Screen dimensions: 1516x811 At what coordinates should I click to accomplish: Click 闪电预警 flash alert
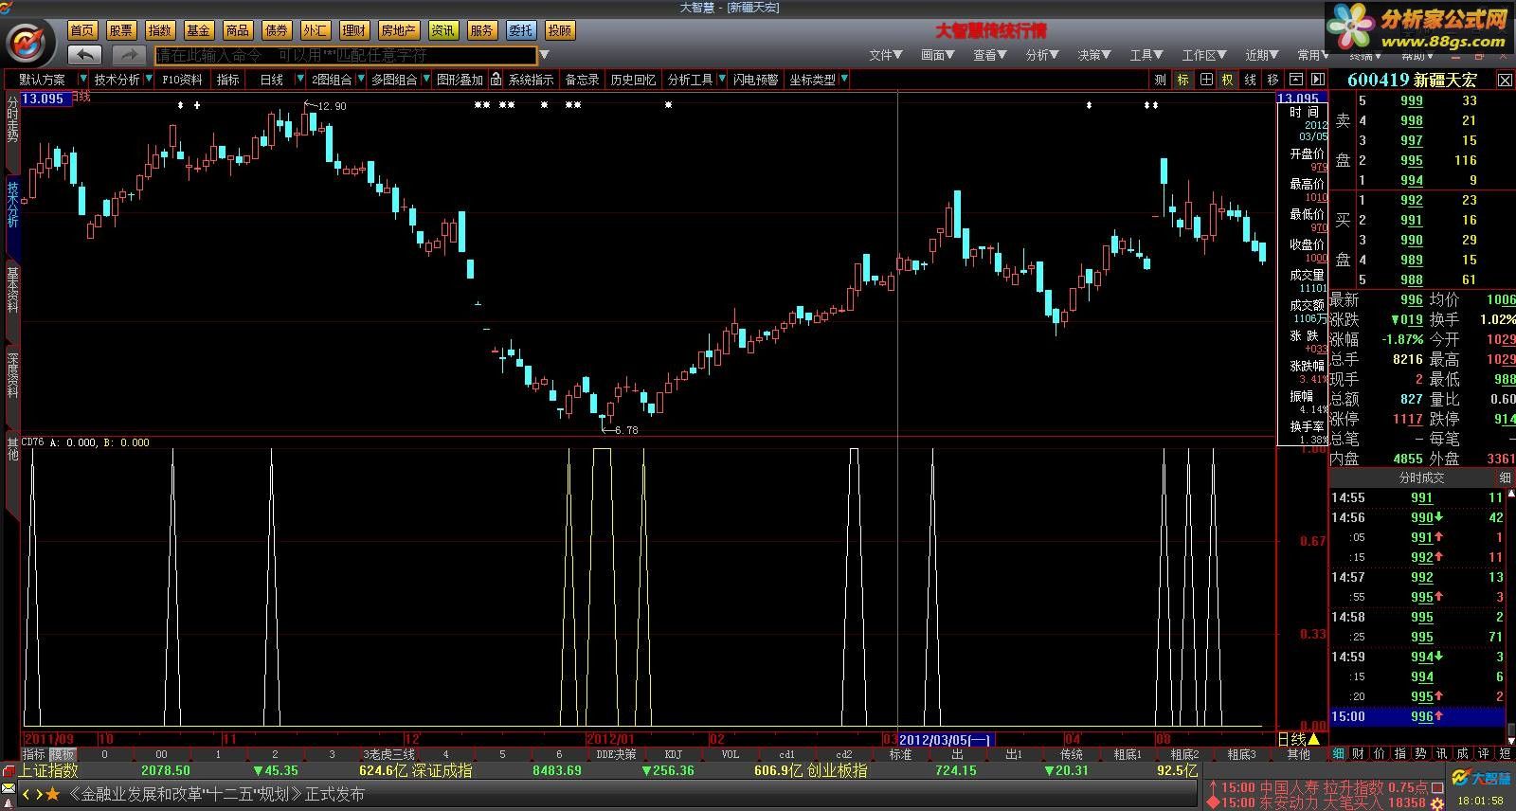755,80
